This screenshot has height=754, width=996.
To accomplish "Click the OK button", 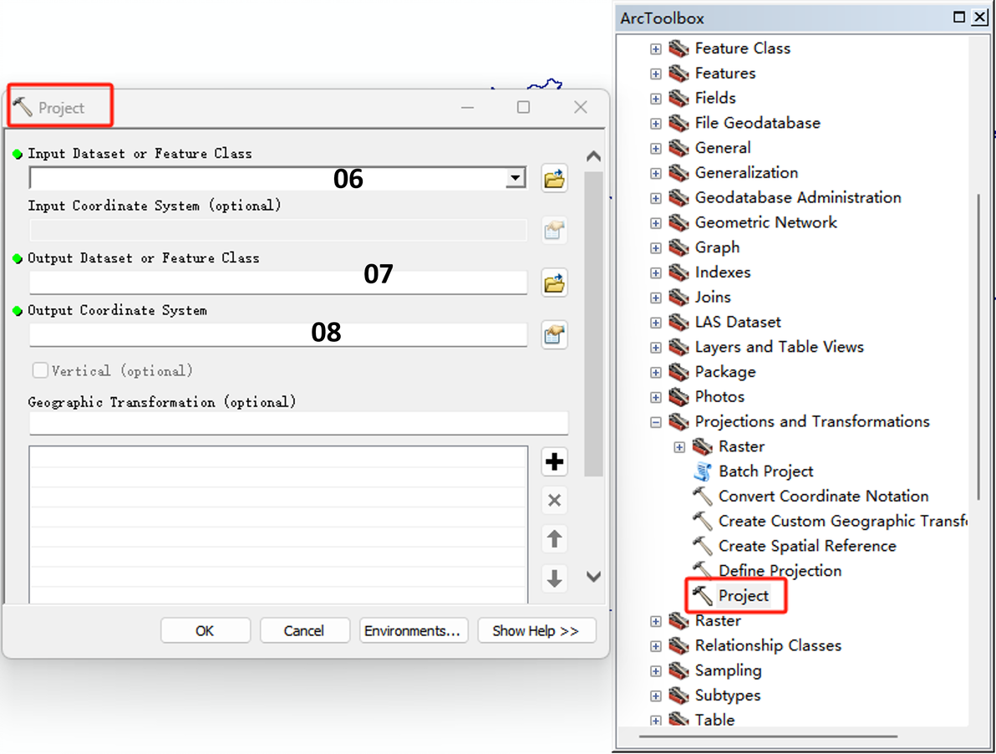I will (206, 630).
